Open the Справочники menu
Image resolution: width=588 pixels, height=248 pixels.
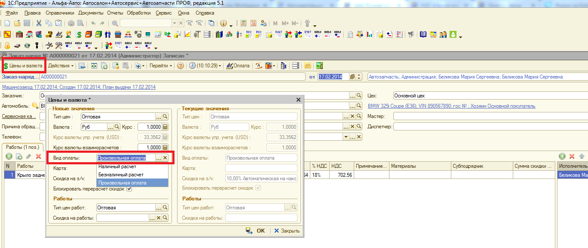coord(60,13)
